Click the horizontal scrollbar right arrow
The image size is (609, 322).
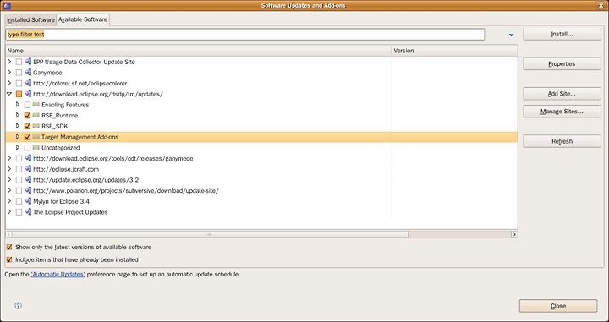(x=514, y=234)
